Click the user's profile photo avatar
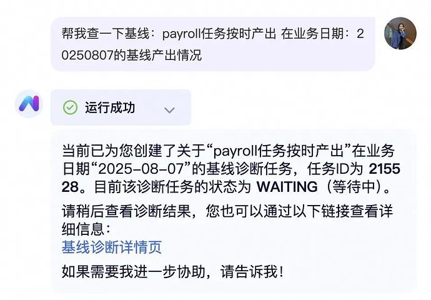The width and height of the screenshot is (431, 300). click(x=400, y=33)
